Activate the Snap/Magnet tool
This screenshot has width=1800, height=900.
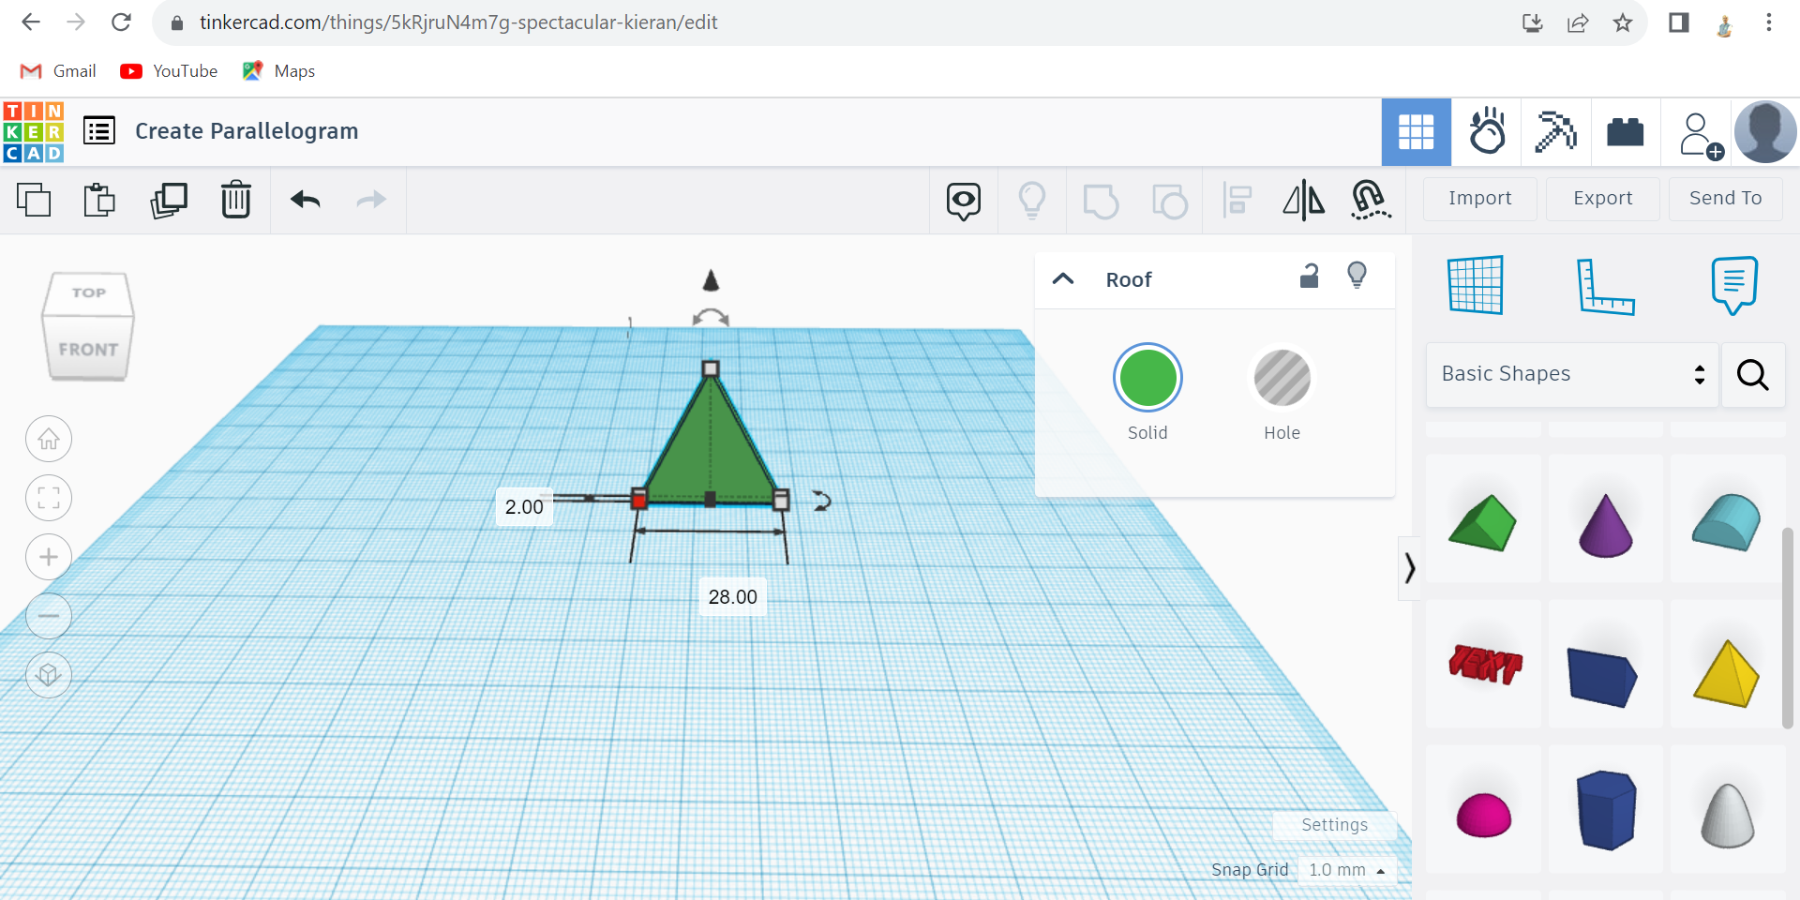pyautogui.click(x=1370, y=200)
